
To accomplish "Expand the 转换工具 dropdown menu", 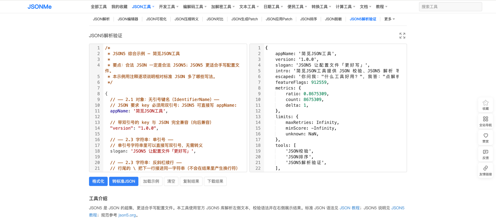I will (321, 7).
